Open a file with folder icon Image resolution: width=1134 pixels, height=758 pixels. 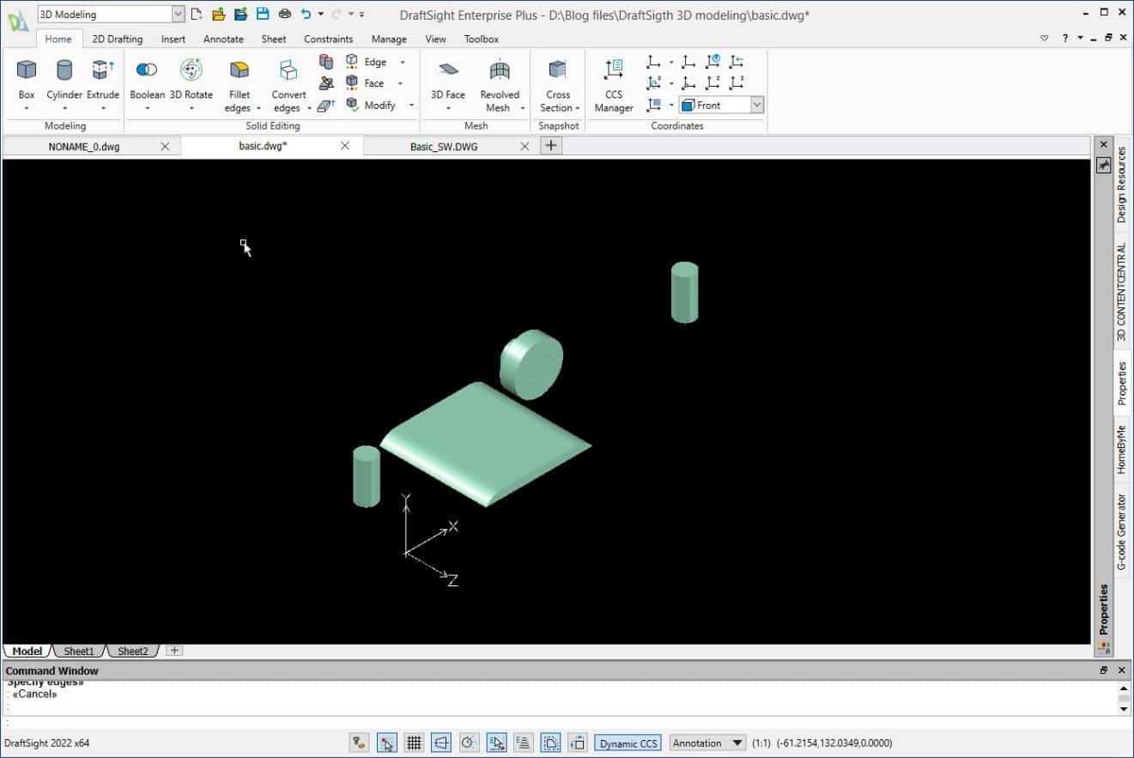[218, 14]
